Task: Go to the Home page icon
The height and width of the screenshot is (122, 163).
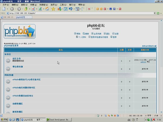Action: click(47, 9)
